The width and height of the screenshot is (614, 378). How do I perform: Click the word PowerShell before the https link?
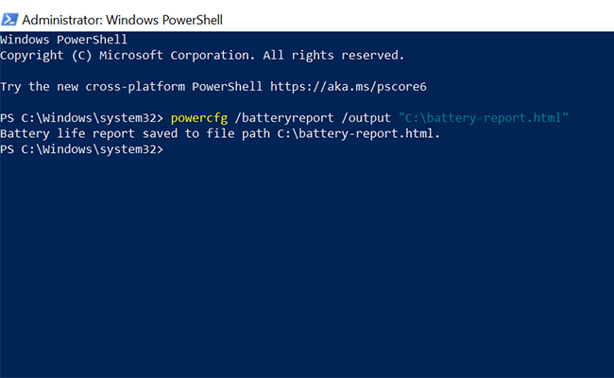[227, 87]
